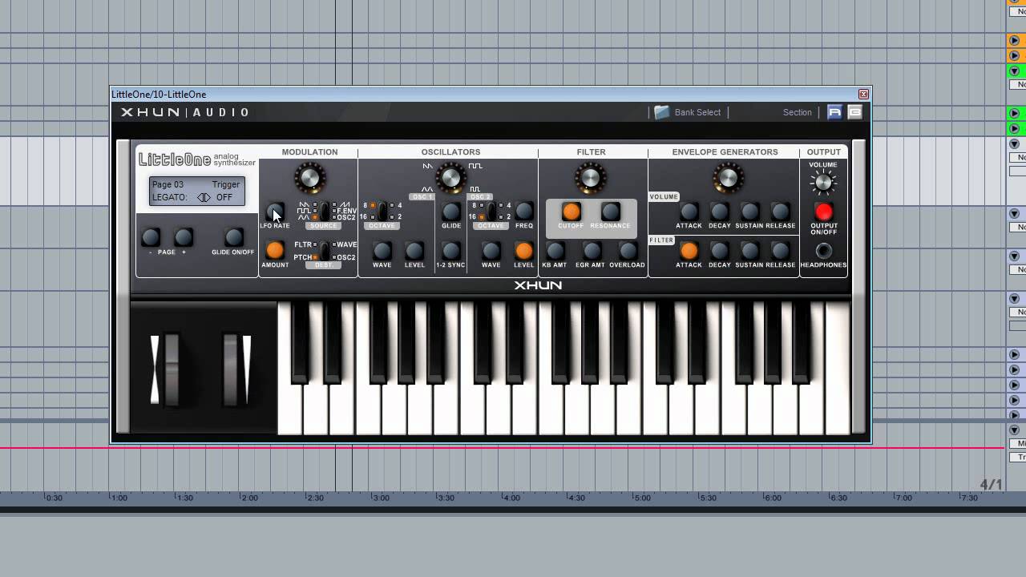Click the output VOLUME knob
This screenshot has width=1026, height=577.
[823, 183]
